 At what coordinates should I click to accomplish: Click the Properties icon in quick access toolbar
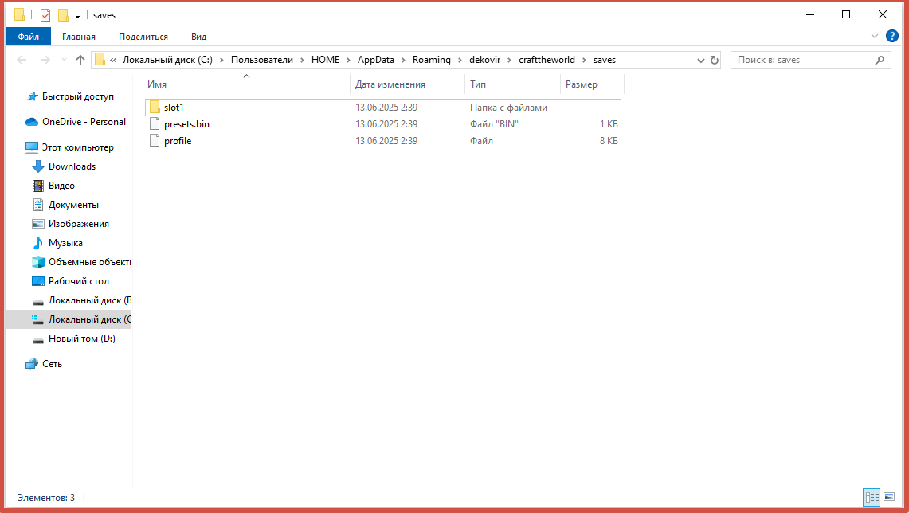45,15
